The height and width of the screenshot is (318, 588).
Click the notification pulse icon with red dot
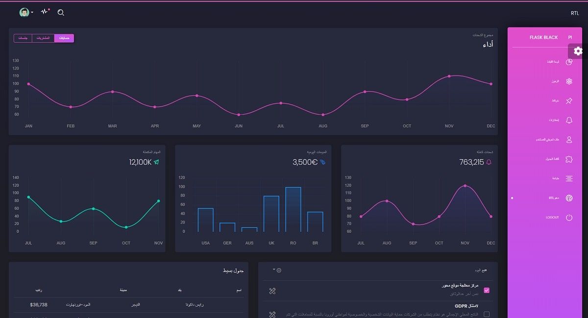44,12
